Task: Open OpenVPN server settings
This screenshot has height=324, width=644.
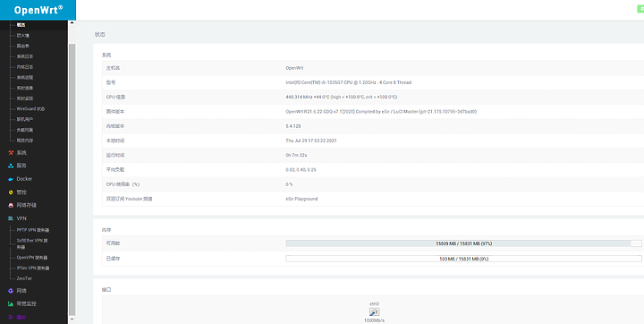Action: (32, 258)
